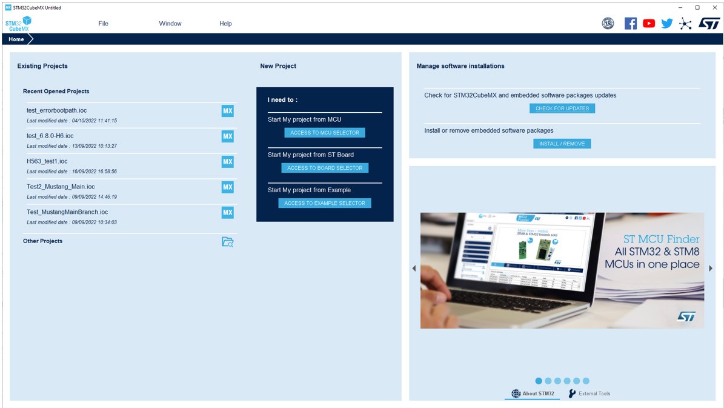Select fourth carousel page dot
The height and width of the screenshot is (408, 724).
pos(567,381)
